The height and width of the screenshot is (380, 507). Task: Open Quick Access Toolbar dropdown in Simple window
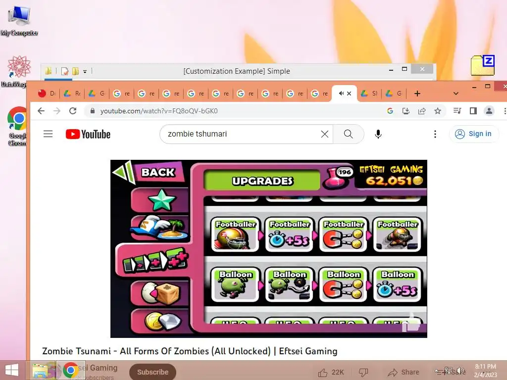point(85,71)
